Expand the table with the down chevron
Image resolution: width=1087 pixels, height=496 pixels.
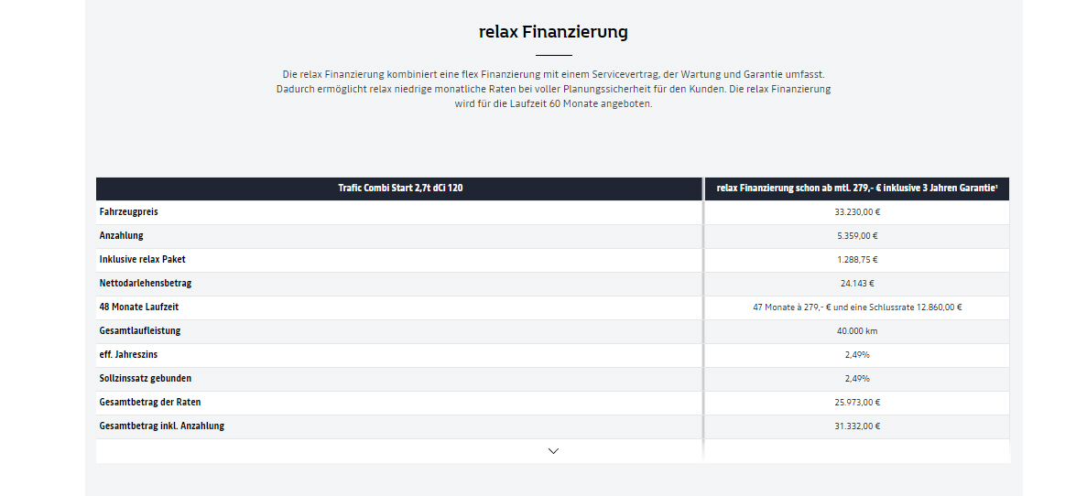[x=553, y=451]
